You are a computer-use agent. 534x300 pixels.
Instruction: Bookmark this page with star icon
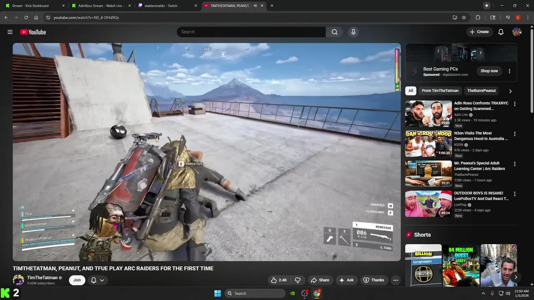click(464, 17)
